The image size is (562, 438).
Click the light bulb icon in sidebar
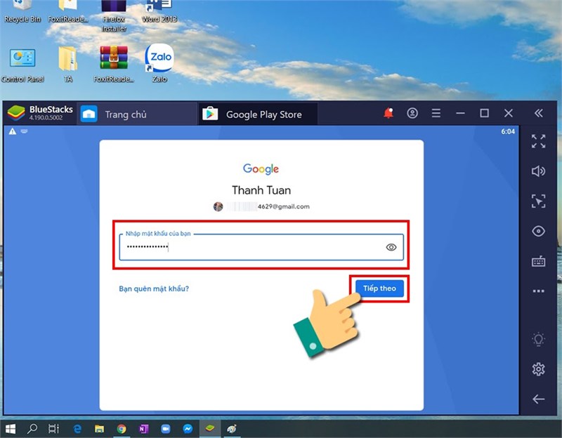pos(538,339)
